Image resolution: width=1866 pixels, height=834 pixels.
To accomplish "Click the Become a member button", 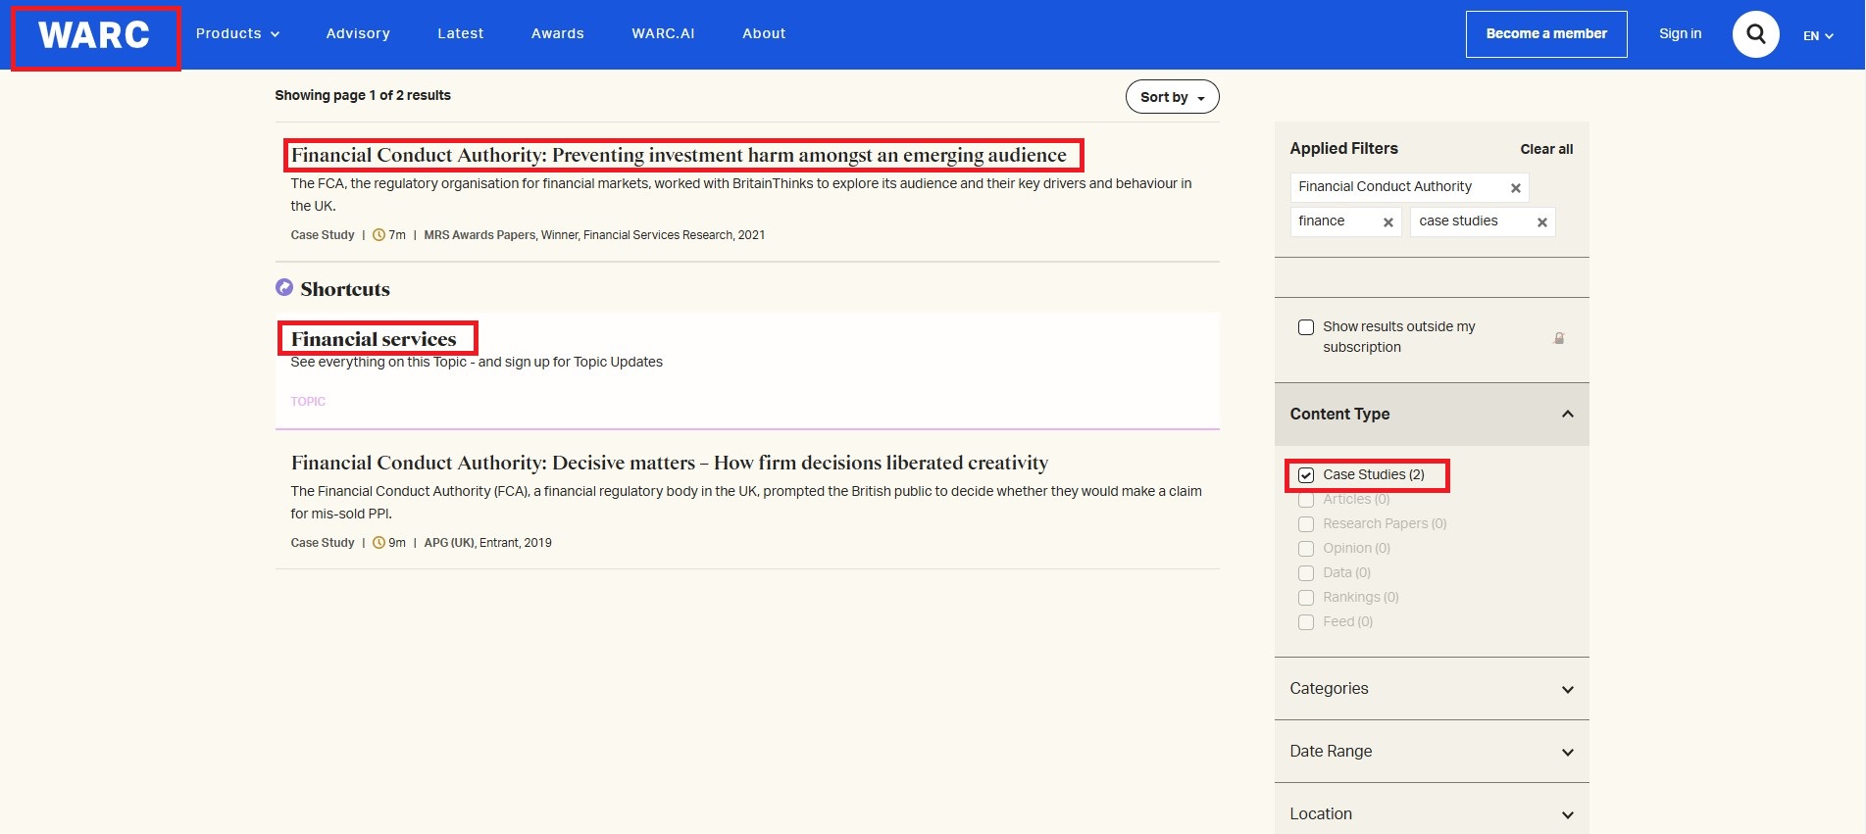I will pos(1545,34).
